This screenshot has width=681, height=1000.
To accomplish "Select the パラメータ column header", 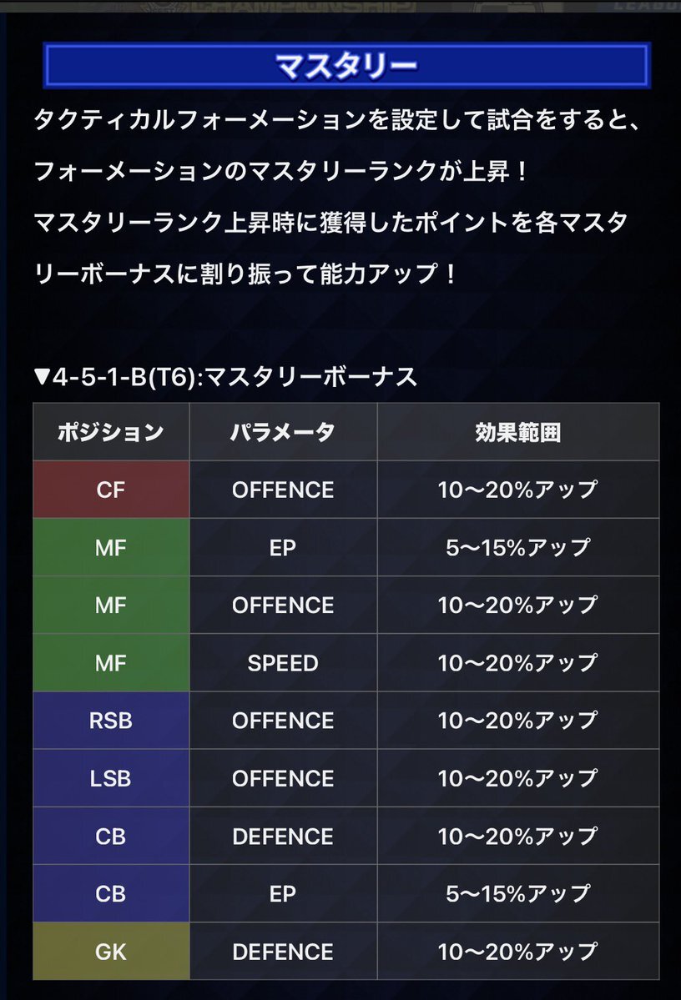I will [283, 432].
